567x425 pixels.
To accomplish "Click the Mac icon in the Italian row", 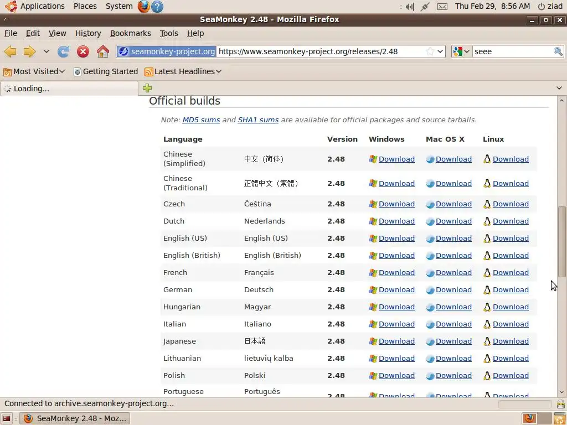I will click(430, 324).
